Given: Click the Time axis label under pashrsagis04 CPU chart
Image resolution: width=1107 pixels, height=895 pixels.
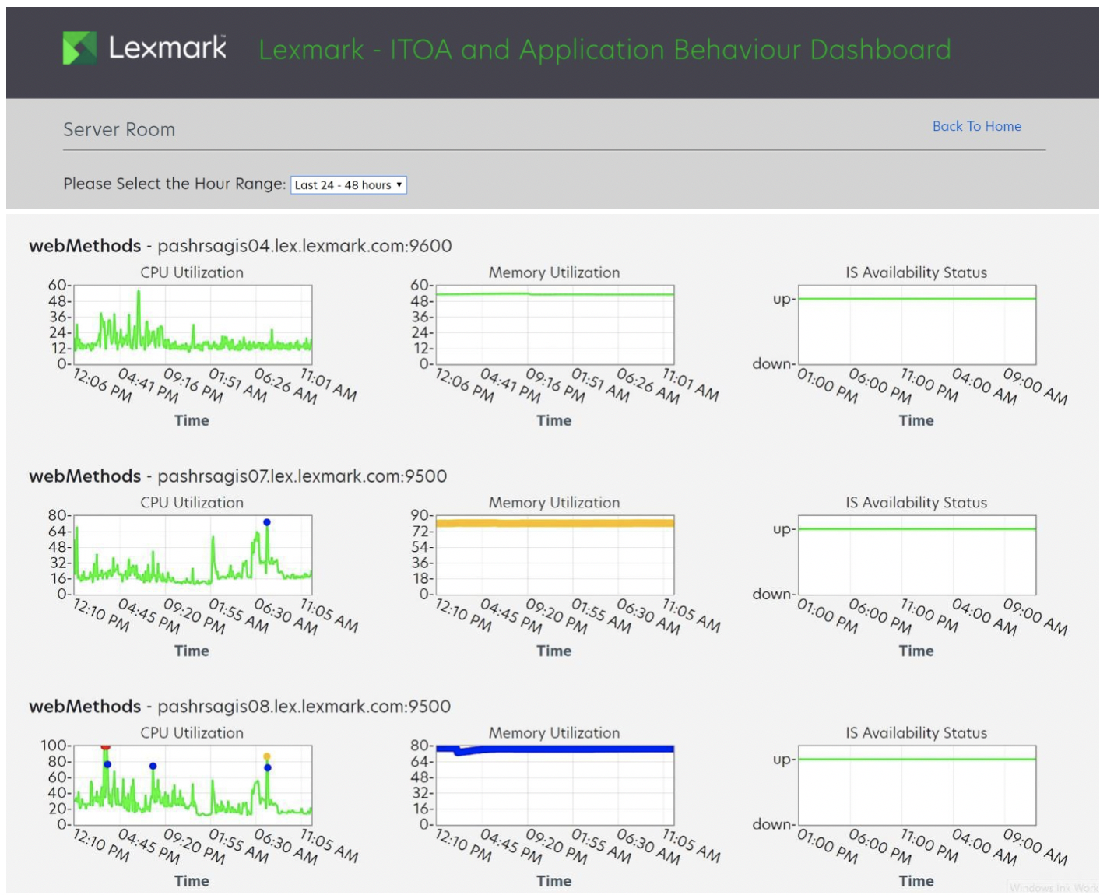Looking at the screenshot, I should 192,420.
